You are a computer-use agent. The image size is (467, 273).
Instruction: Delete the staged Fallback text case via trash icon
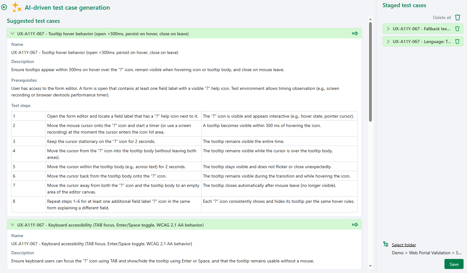pyautogui.click(x=457, y=28)
